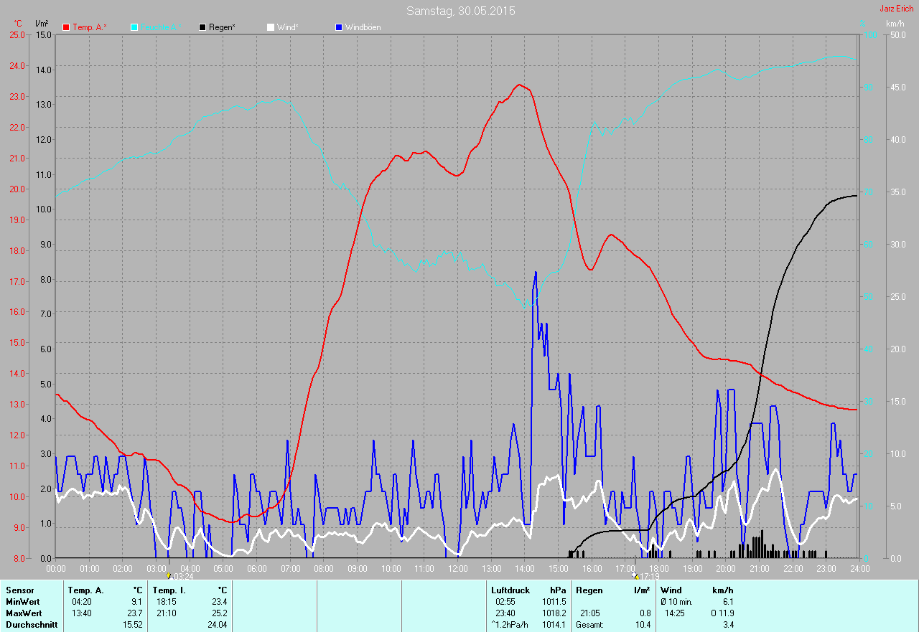Click the '13:40' maximum time cell

[80, 613]
